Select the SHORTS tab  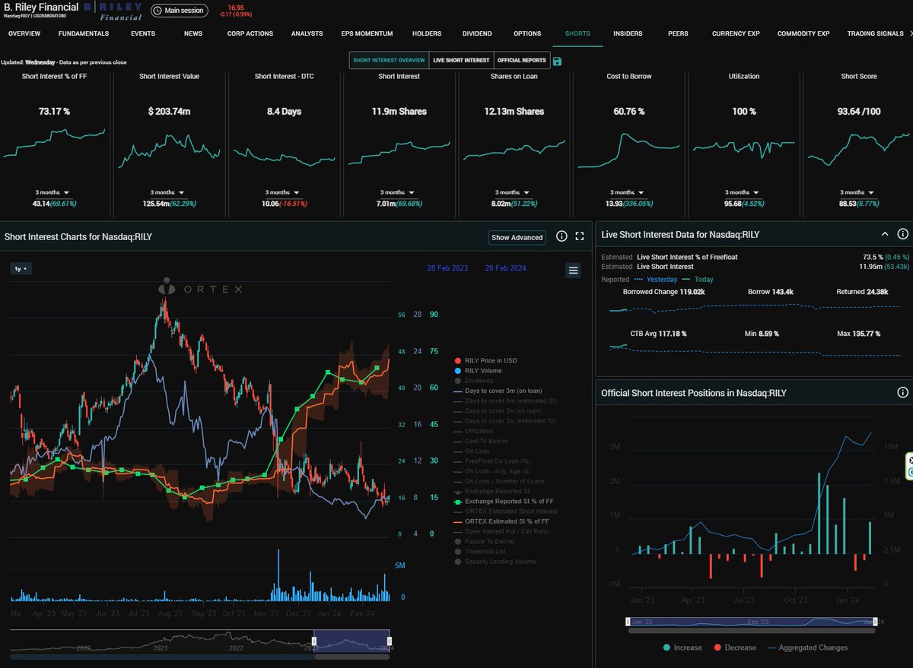pos(577,33)
